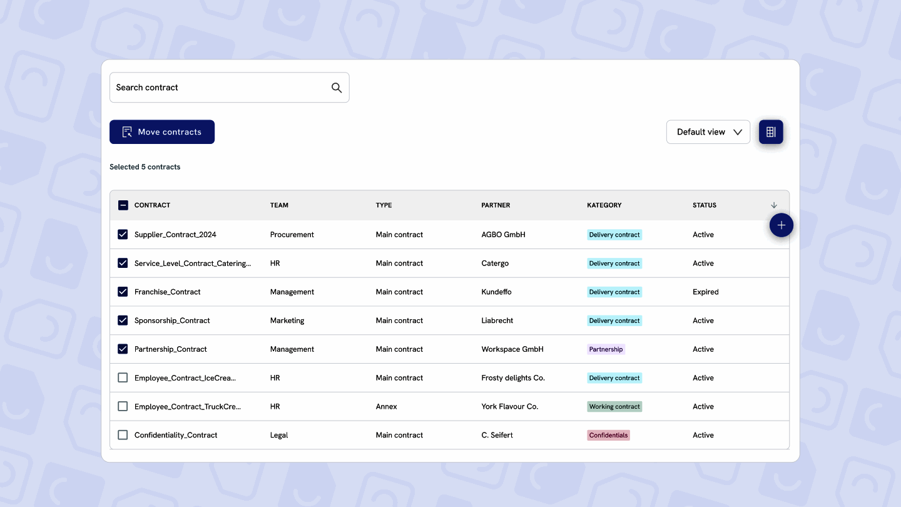Click the move contracts icon on the blue button
Image resolution: width=901 pixels, height=507 pixels.
[127, 131]
